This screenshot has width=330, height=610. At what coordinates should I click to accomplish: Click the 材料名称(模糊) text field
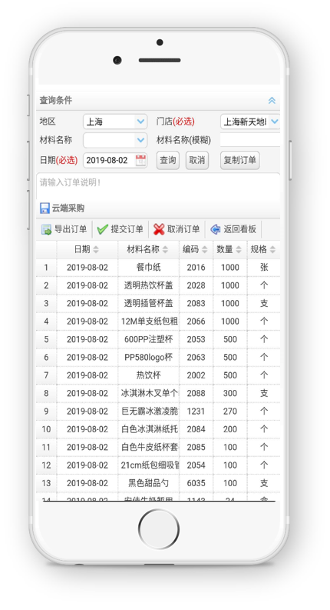pos(250,140)
